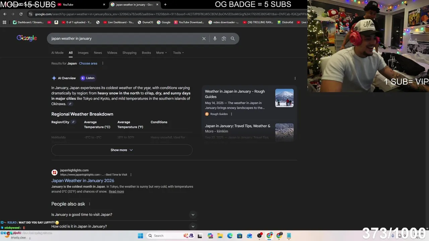429x241 pixels.
Task: Expand 'How cold is it in Japan' question
Action: 123,226
